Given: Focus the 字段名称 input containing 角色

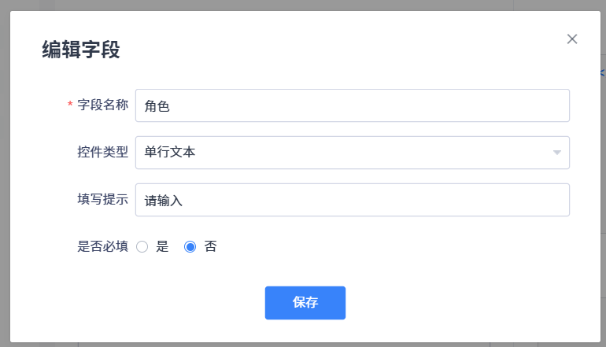Looking at the screenshot, I should 352,105.
